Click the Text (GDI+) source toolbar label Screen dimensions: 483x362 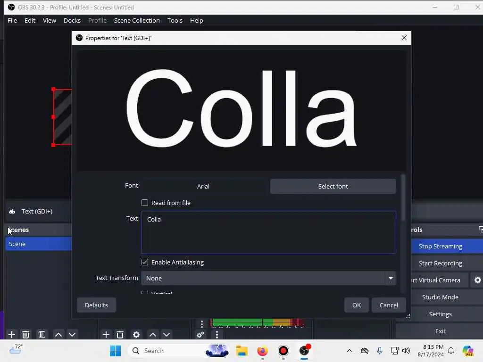click(x=37, y=212)
